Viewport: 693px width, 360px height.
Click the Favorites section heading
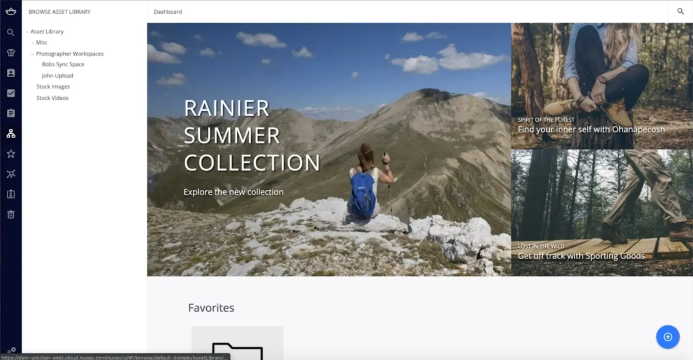(x=211, y=308)
